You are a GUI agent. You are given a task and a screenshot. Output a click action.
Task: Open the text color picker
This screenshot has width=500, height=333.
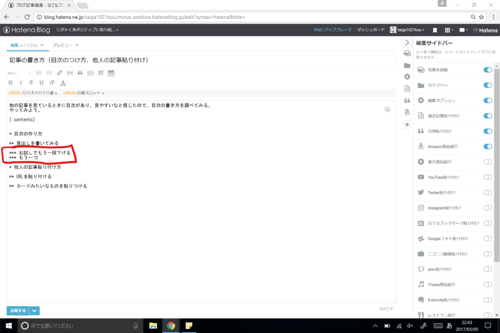coord(63,83)
